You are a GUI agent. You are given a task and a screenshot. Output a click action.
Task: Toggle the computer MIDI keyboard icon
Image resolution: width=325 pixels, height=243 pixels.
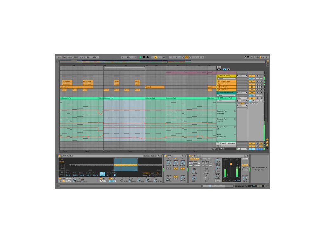coord(248,57)
